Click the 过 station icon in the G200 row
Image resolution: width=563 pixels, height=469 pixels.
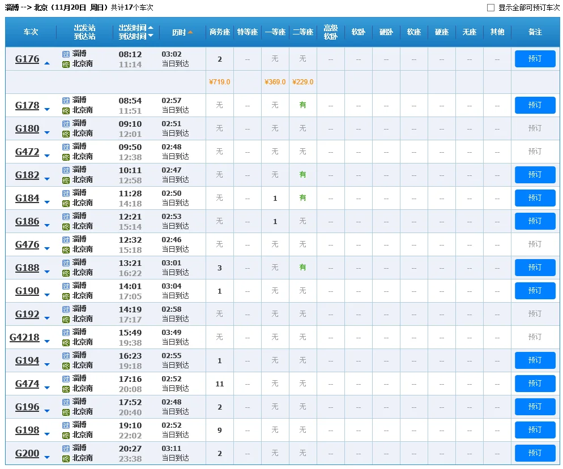(66, 448)
